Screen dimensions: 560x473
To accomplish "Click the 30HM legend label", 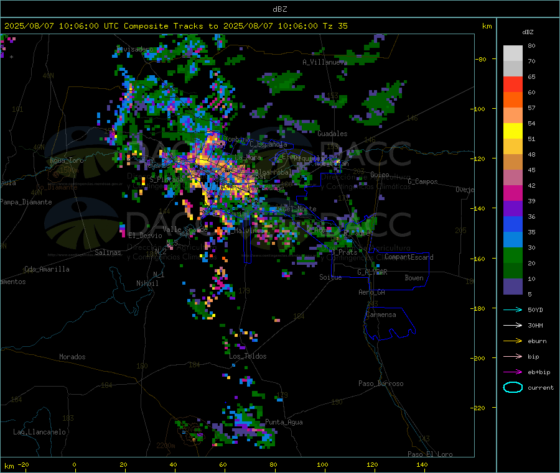I will (535, 325).
